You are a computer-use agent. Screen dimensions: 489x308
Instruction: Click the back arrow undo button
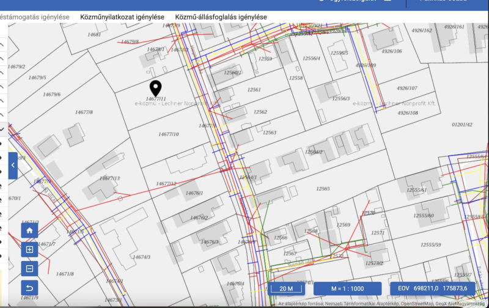[x=29, y=288]
